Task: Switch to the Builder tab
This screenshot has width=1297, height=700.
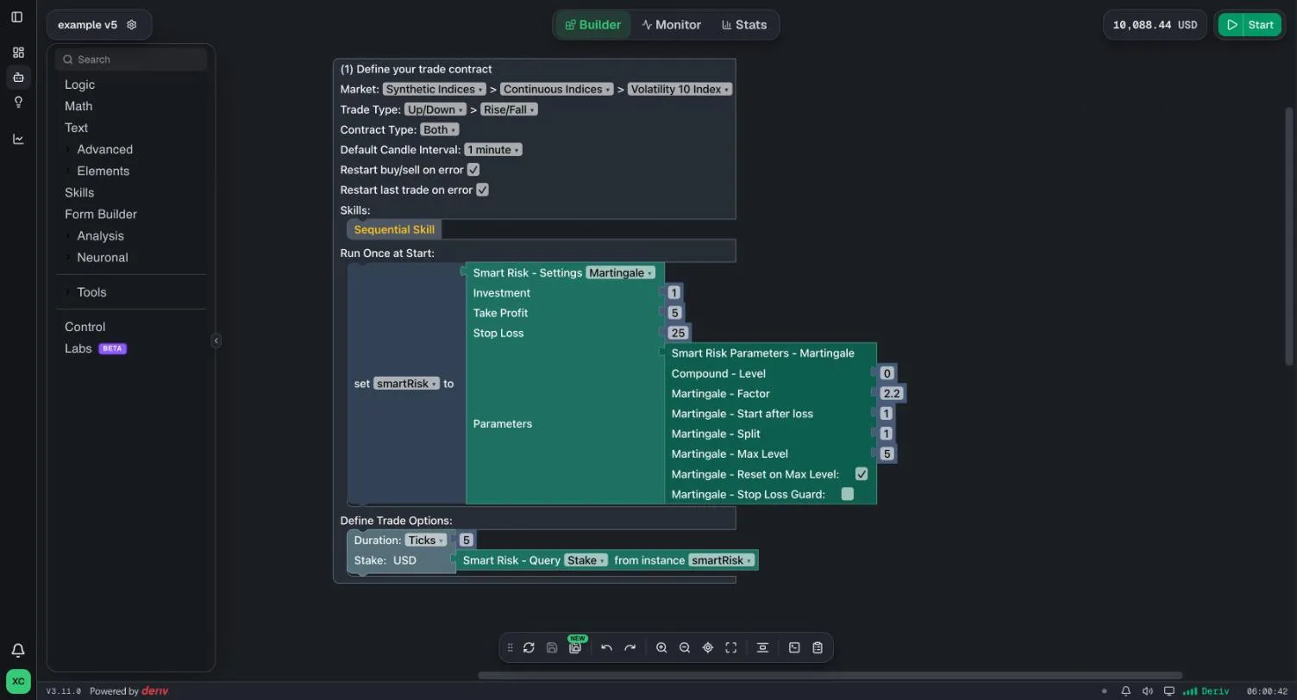Action: [x=593, y=25]
